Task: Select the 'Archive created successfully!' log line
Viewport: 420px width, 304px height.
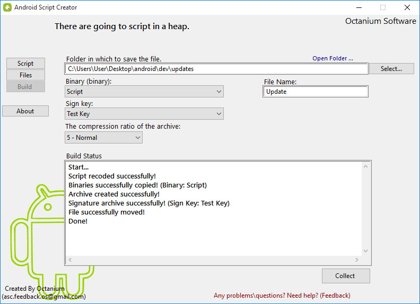Action: [114, 194]
